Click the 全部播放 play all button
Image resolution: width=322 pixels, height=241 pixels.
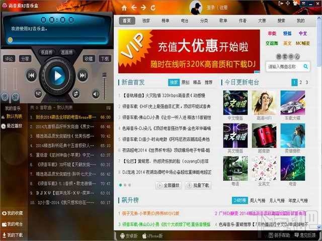coord(169,185)
